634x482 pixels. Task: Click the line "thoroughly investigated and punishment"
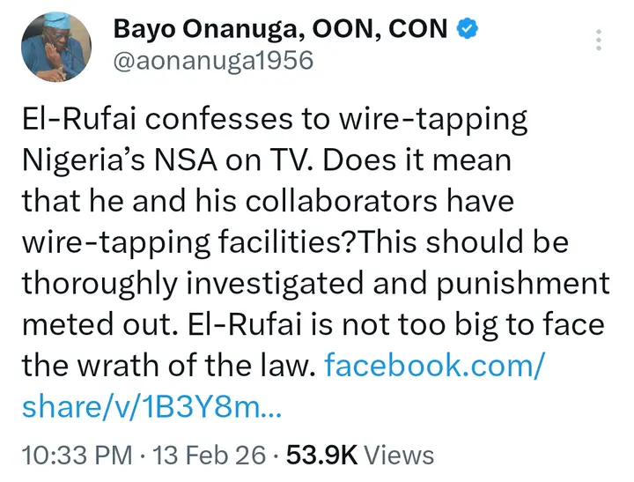point(314,283)
